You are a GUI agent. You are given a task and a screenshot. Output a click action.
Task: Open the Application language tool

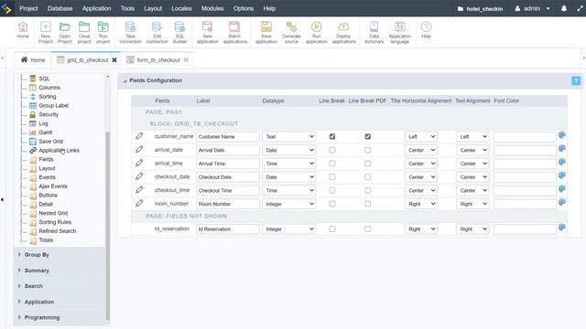coord(399,33)
